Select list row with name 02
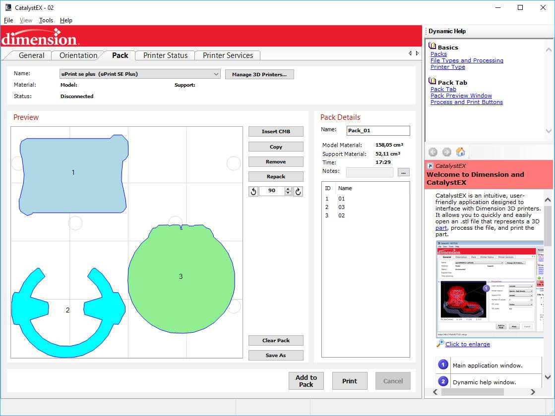This screenshot has height=416, width=555. tap(366, 215)
